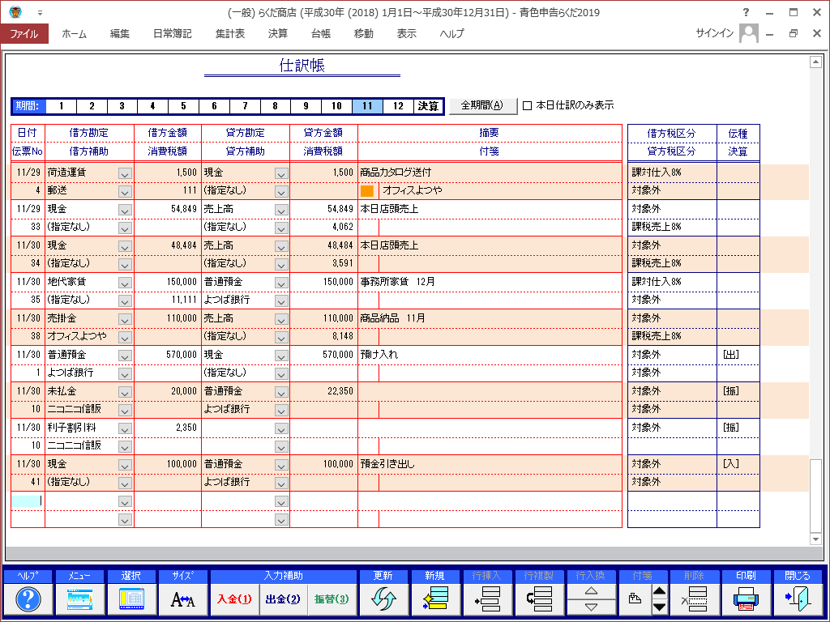The image size is (830, 622).
Task: Select the 決算 period tab
Action: (x=428, y=106)
